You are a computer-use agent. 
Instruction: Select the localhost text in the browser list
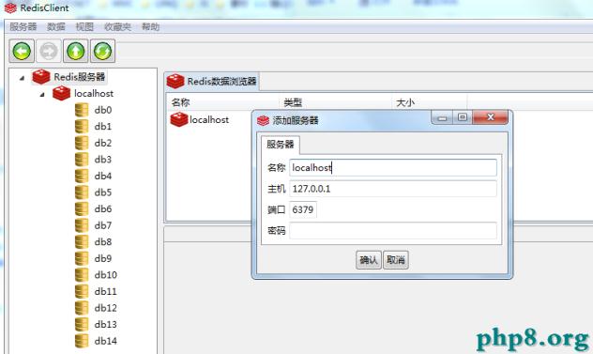tap(209, 119)
